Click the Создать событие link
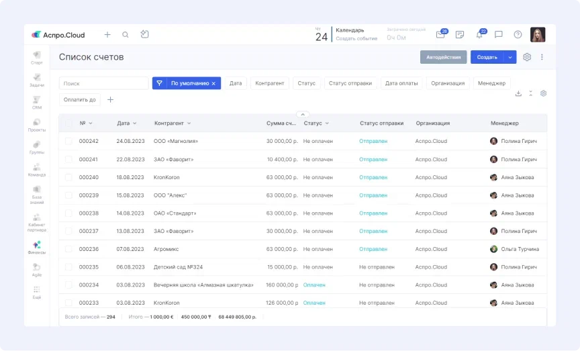The image size is (580, 351). tap(356, 38)
